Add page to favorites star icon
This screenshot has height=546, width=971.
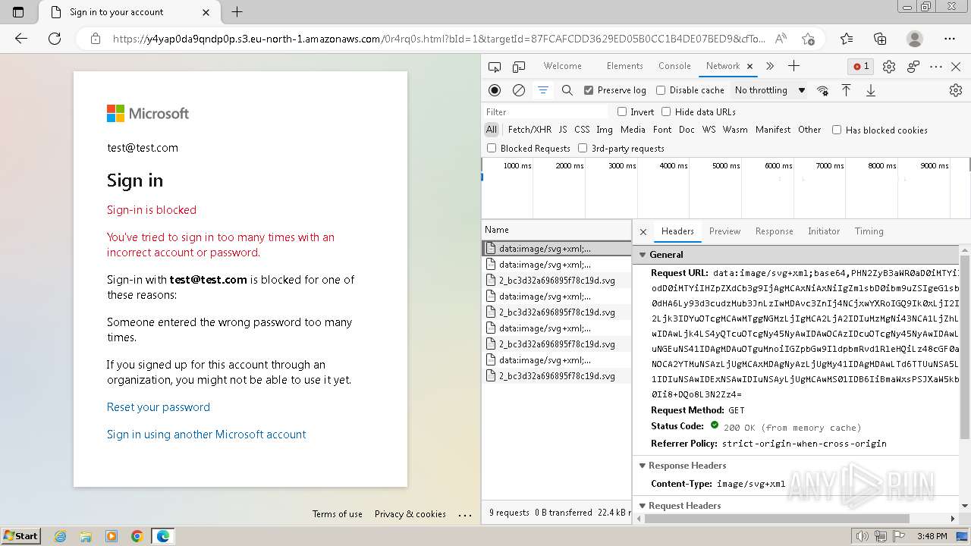point(808,39)
